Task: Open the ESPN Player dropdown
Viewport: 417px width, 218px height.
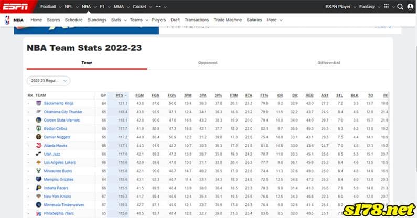Action: click(340, 7)
